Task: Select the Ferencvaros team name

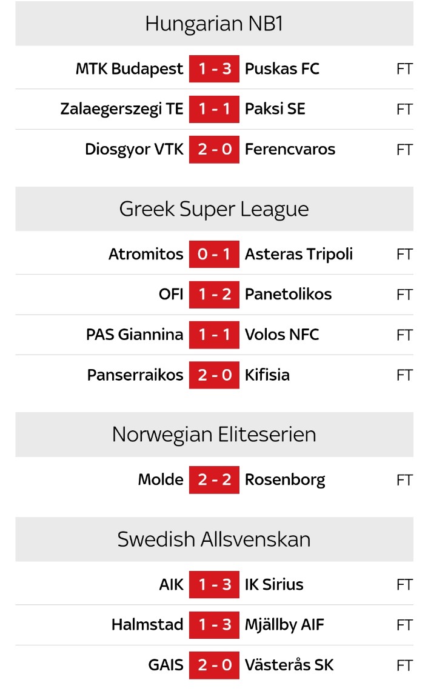Action: pos(290,150)
